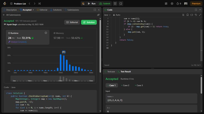The image size is (204, 114).
Task: Click the debugger icon beside Run
Action: click(x=83, y=4)
